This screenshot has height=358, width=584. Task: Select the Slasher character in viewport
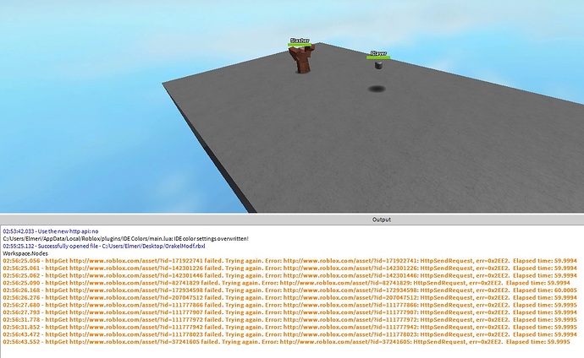[301, 59]
